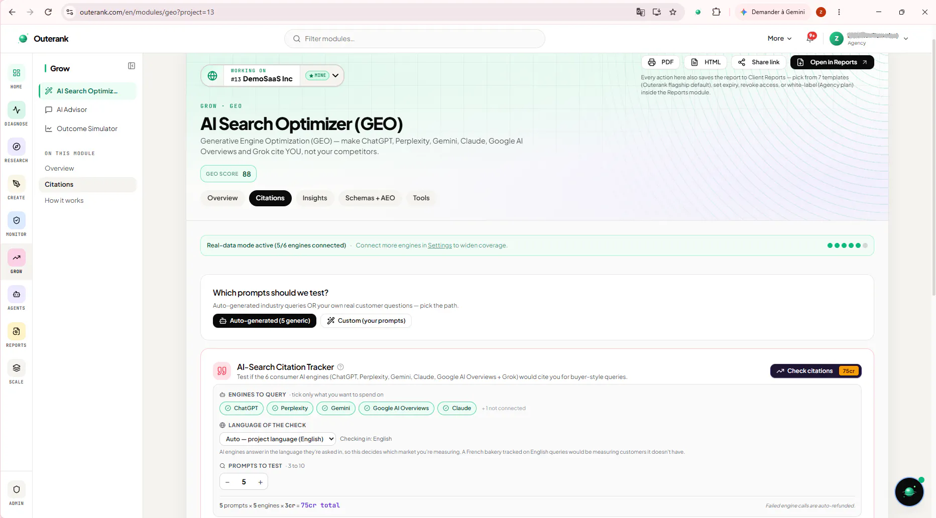The image size is (936, 518).
Task: Toggle the Gemini engine chip
Action: tap(336, 408)
